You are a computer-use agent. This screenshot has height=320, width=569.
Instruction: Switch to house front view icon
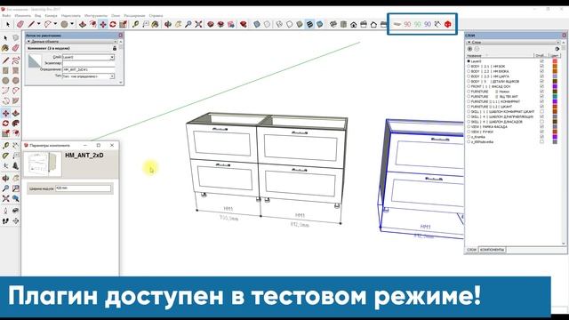click(354, 24)
